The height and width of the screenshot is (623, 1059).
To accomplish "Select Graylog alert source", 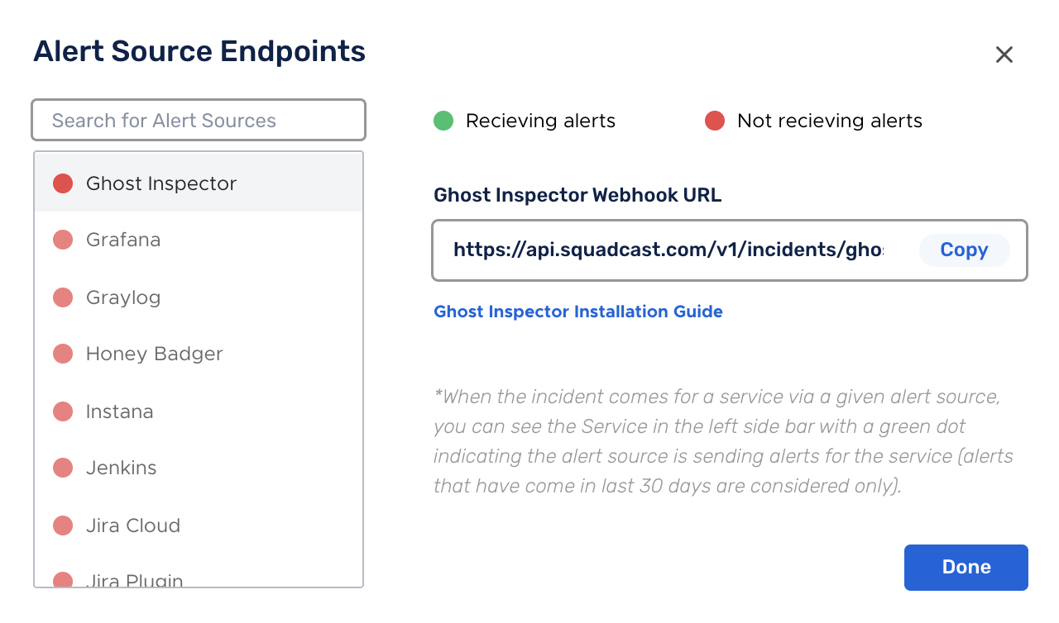I will point(199,297).
